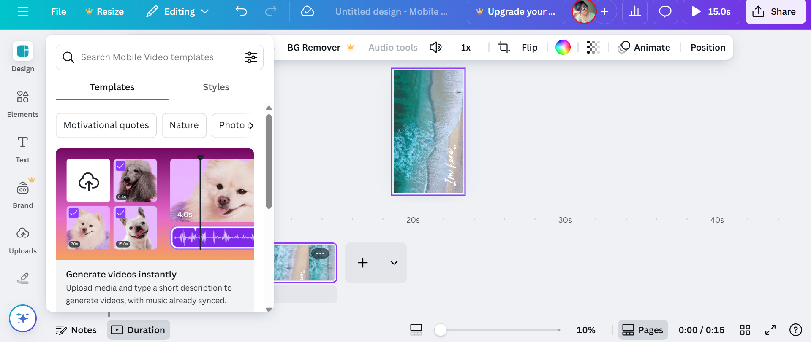
Task: Open the user profile avatar
Action: pyautogui.click(x=584, y=11)
